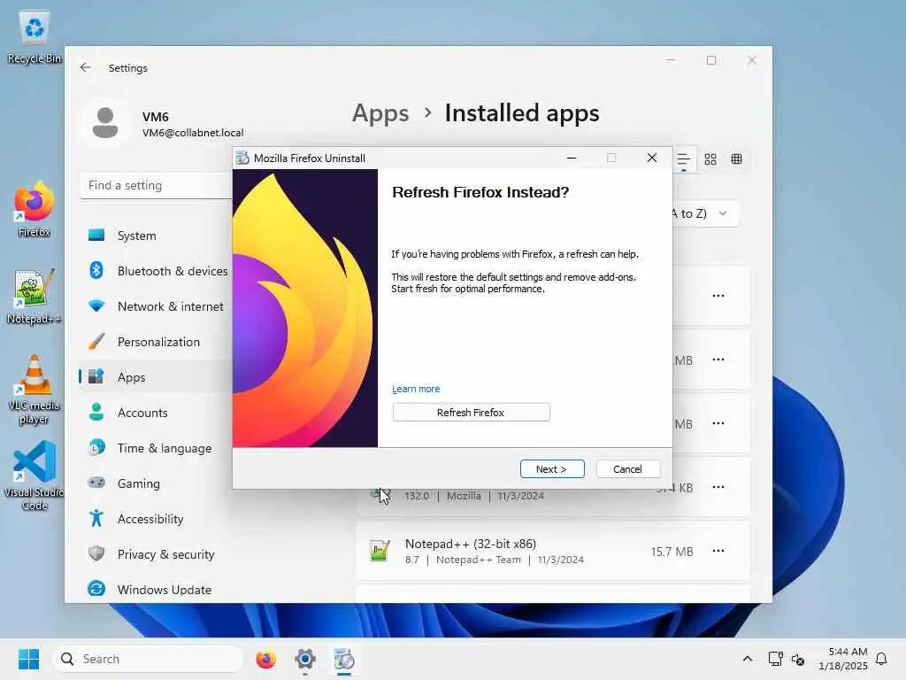
Task: Click the taskbar Search box
Action: 148,659
